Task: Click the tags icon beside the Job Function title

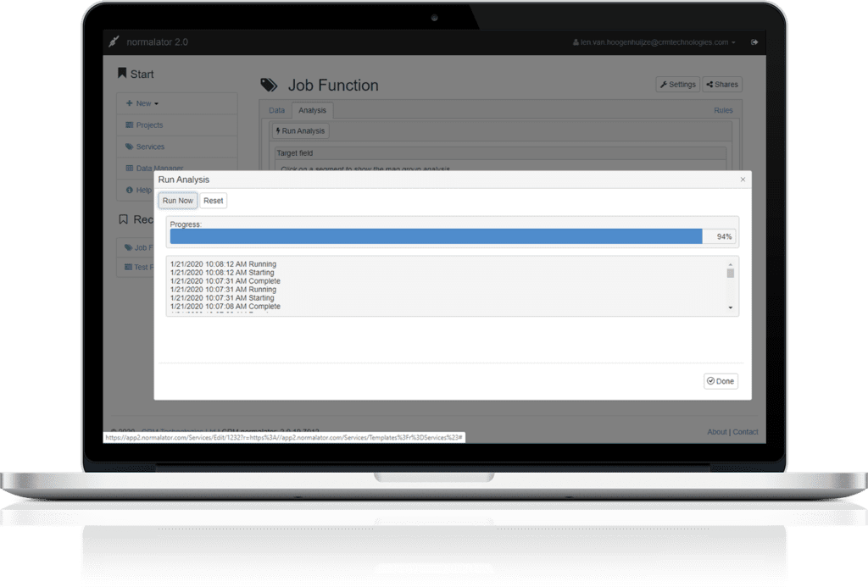Action: 269,85
